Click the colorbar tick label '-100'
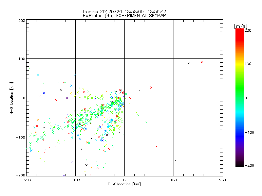The width and height of the screenshot is (262, 196). click(x=249, y=133)
